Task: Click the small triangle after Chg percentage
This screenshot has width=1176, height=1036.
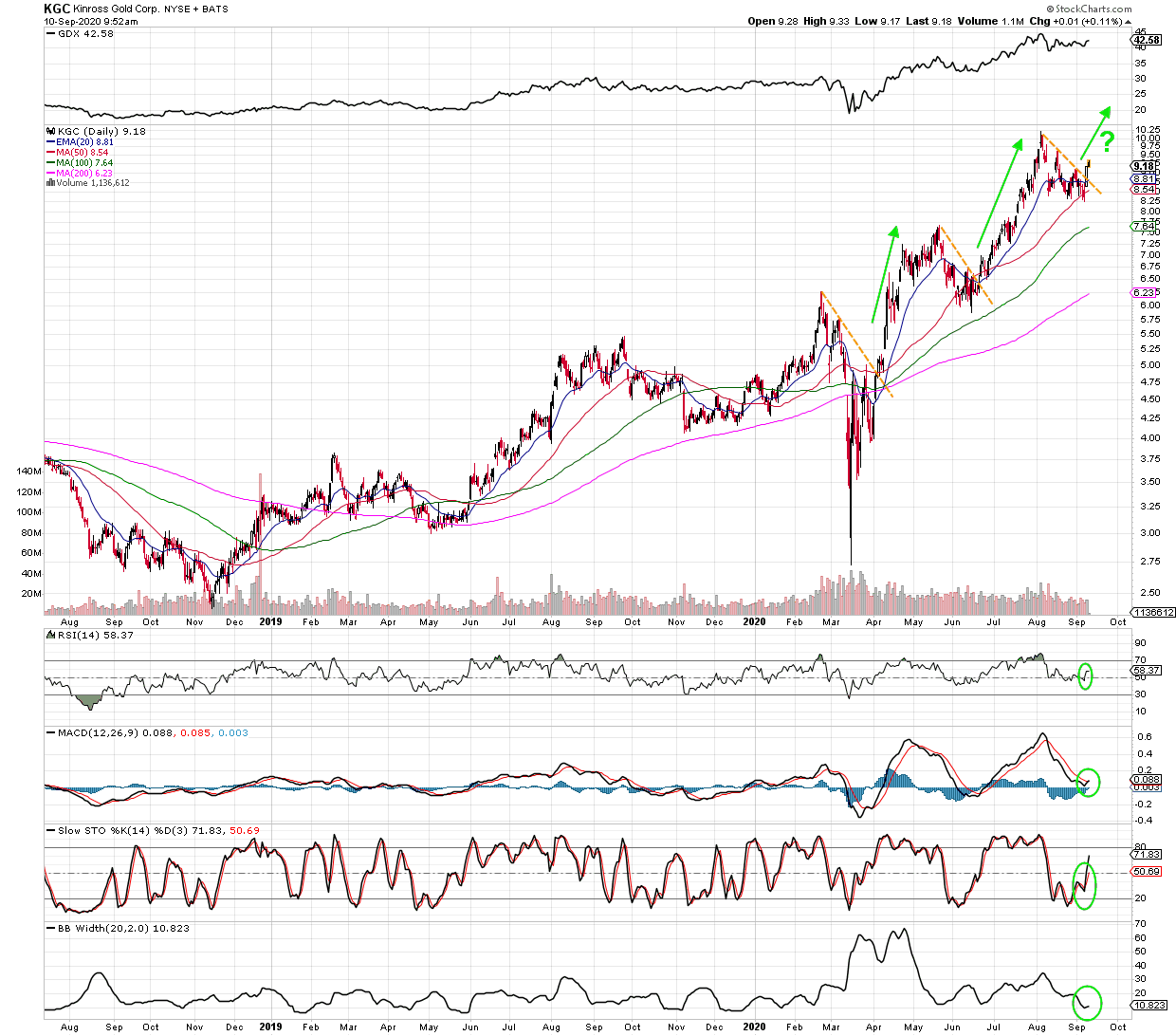Action: [x=1128, y=21]
